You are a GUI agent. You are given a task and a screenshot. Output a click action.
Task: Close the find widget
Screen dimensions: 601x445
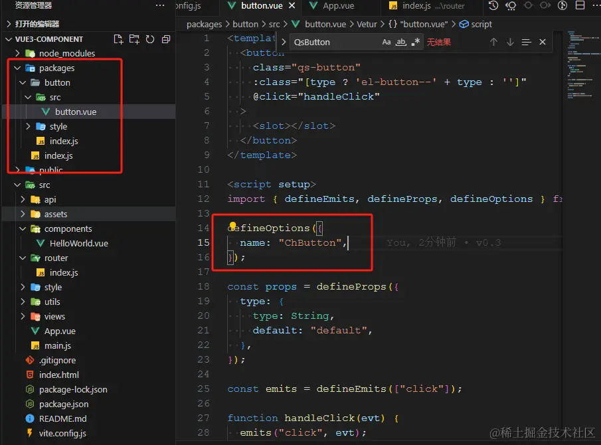(x=543, y=42)
